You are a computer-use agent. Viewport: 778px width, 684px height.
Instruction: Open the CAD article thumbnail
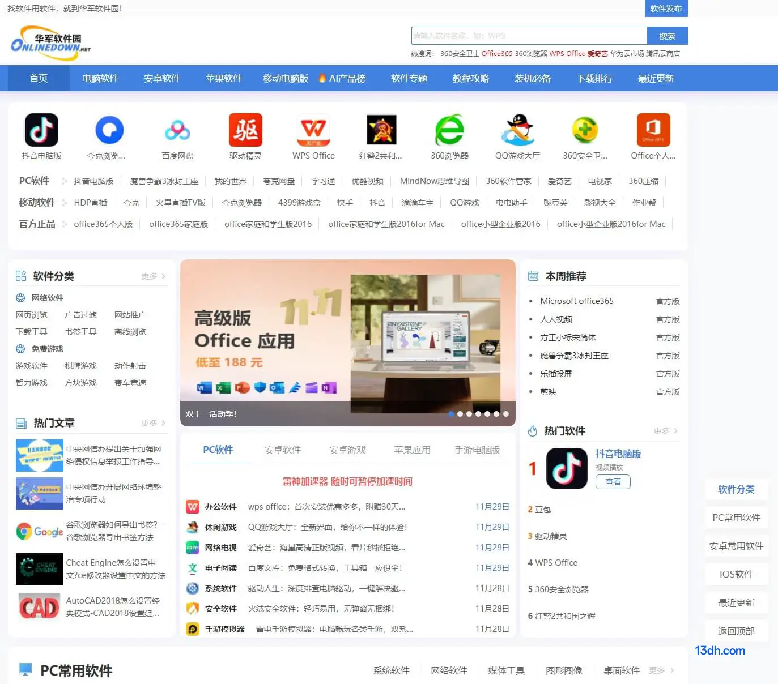click(x=40, y=607)
